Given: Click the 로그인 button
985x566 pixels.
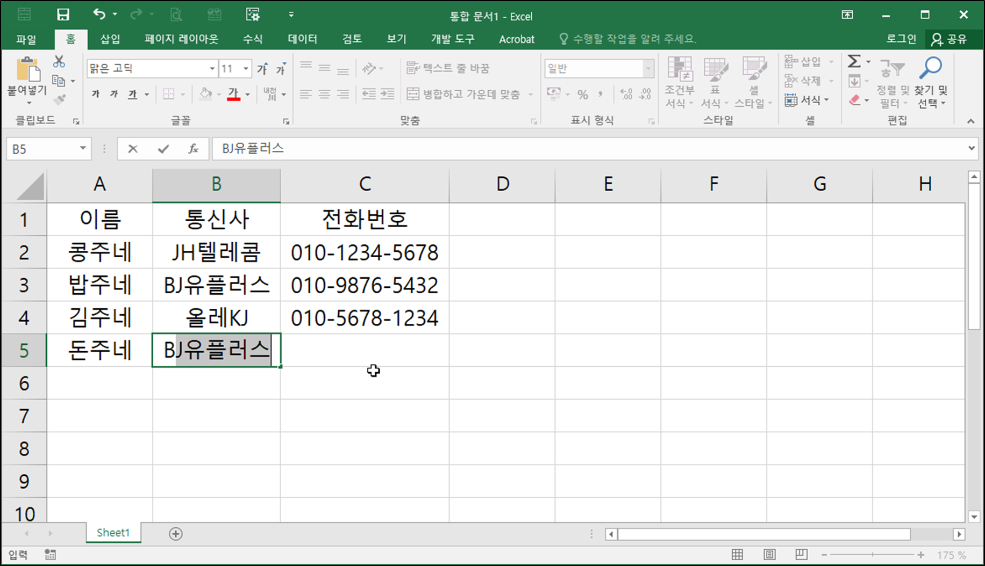Looking at the screenshot, I should pyautogui.click(x=901, y=39).
